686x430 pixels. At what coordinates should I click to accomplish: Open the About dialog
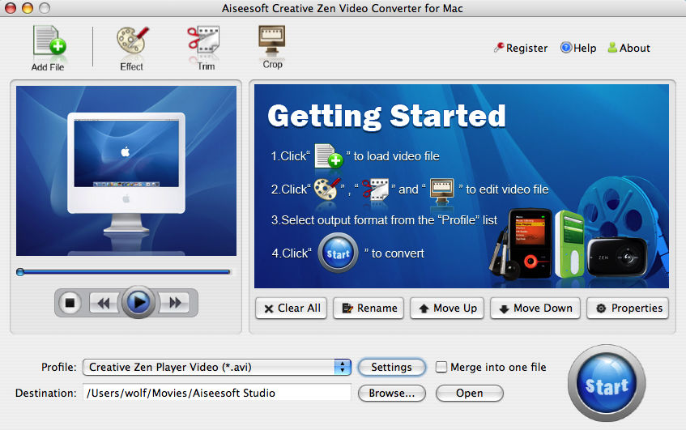[x=629, y=48]
